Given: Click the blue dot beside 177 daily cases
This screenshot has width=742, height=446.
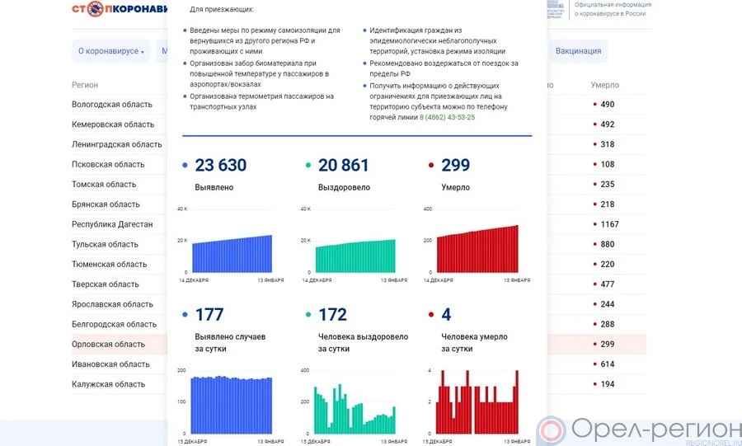Looking at the screenshot, I should click(x=185, y=315).
